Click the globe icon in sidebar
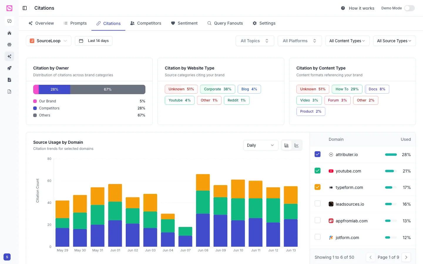The width and height of the screenshot is (423, 264). coord(9,45)
